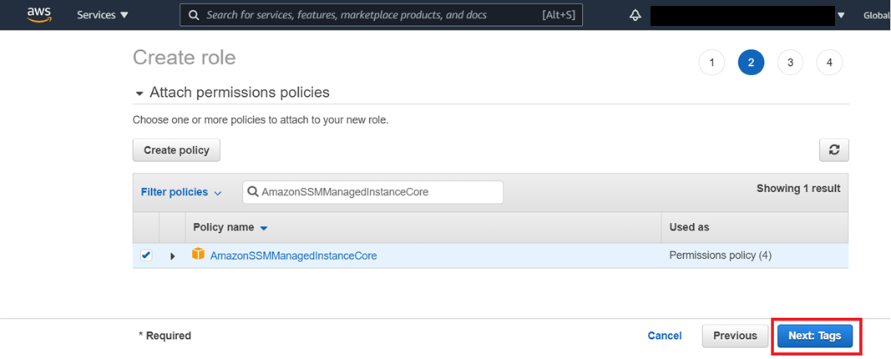Open the AWS home logo

pyautogui.click(x=39, y=15)
